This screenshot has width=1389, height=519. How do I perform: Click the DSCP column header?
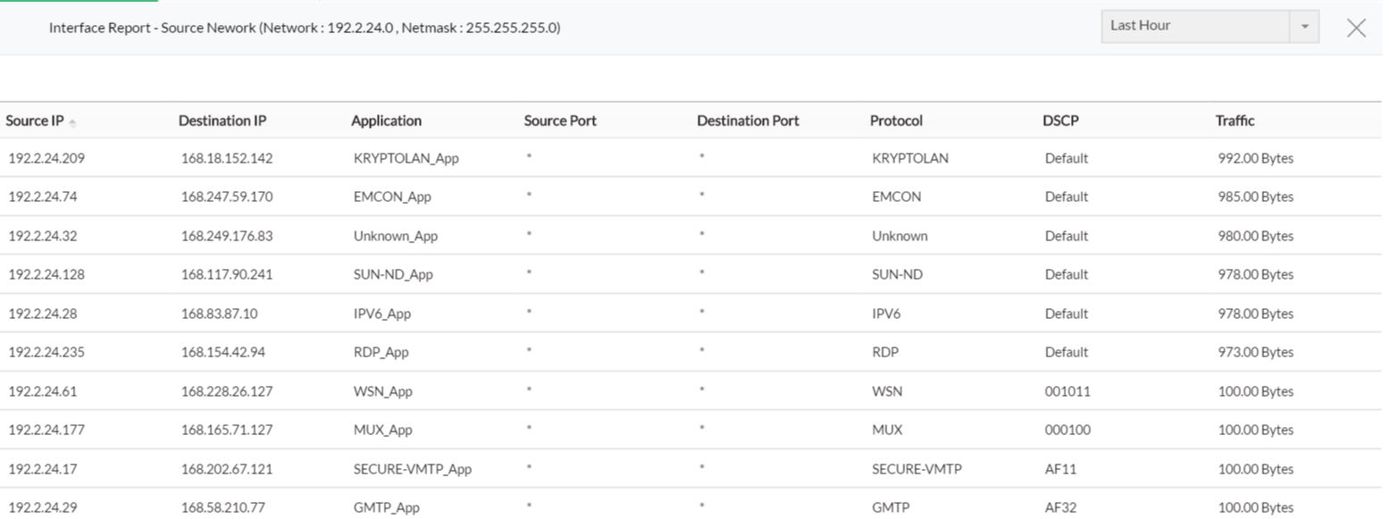(x=1060, y=121)
